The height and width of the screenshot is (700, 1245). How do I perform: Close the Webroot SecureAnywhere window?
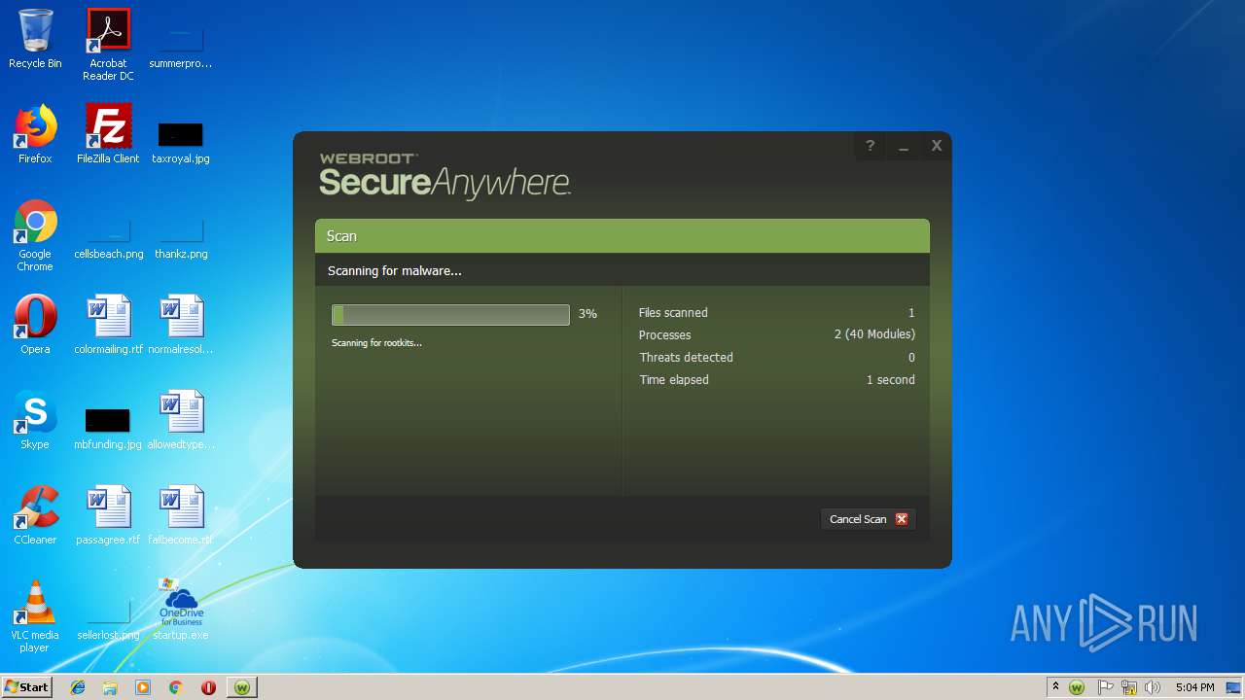[937, 146]
